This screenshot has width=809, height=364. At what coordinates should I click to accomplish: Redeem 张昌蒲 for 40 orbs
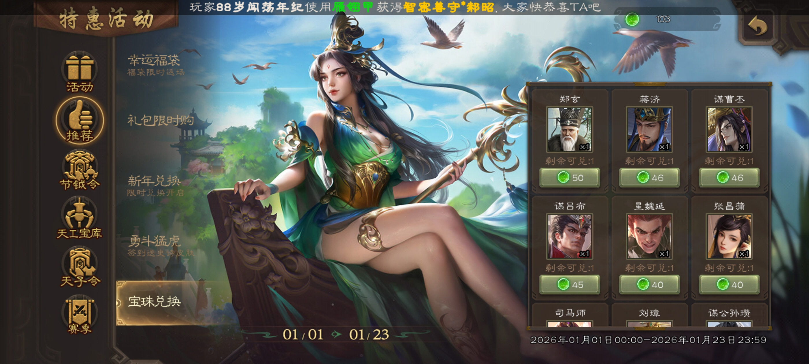point(729,285)
